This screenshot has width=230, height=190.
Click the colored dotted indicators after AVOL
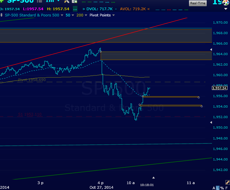point(172,10)
